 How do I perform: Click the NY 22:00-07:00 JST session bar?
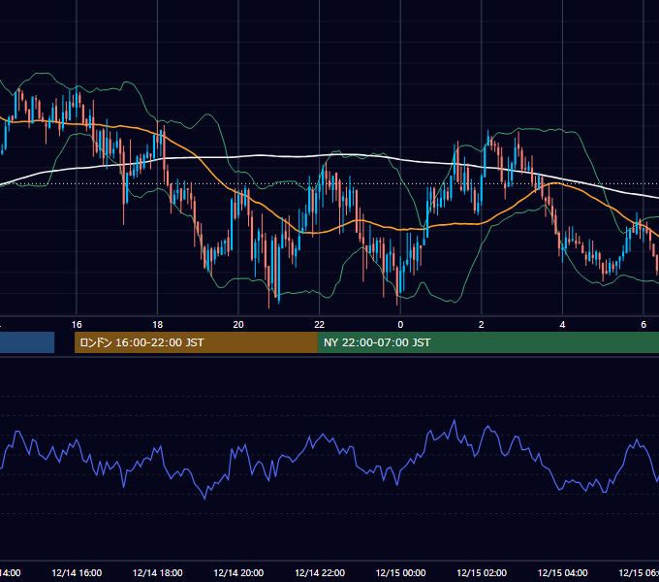(487, 342)
